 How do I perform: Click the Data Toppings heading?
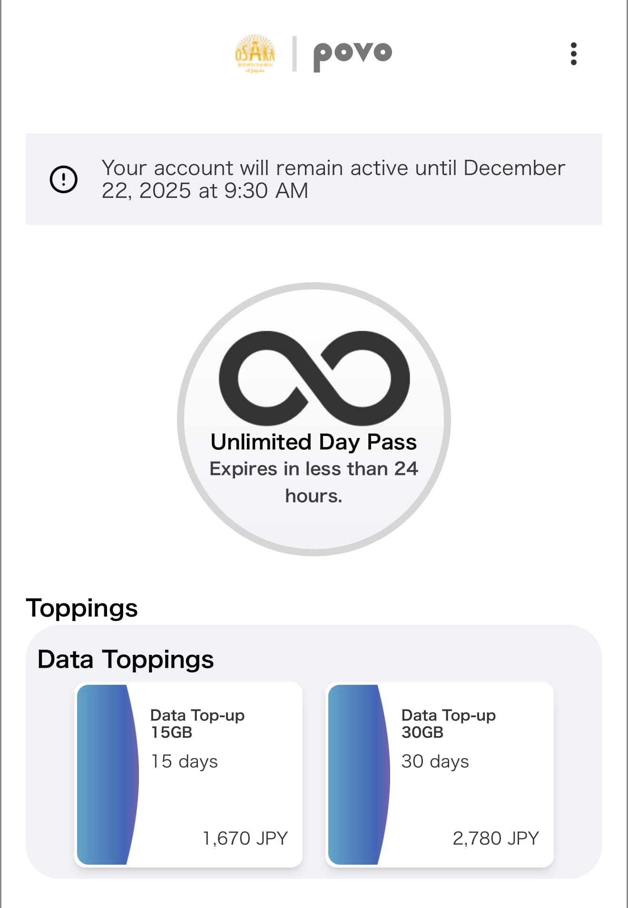coord(126,660)
